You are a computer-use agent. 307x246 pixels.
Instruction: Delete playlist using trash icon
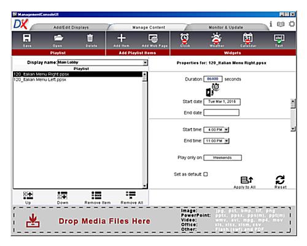(x=91, y=40)
